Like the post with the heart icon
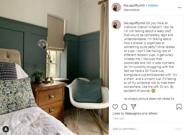This screenshot has height=135, width=184. pos(115,107)
